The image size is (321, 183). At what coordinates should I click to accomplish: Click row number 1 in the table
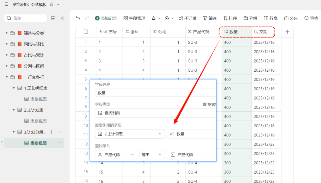pyautogui.click(x=86, y=42)
